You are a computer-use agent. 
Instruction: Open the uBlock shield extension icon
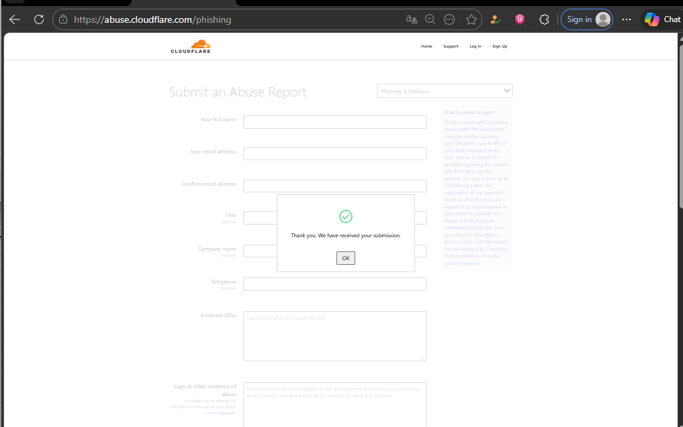pyautogui.click(x=520, y=19)
